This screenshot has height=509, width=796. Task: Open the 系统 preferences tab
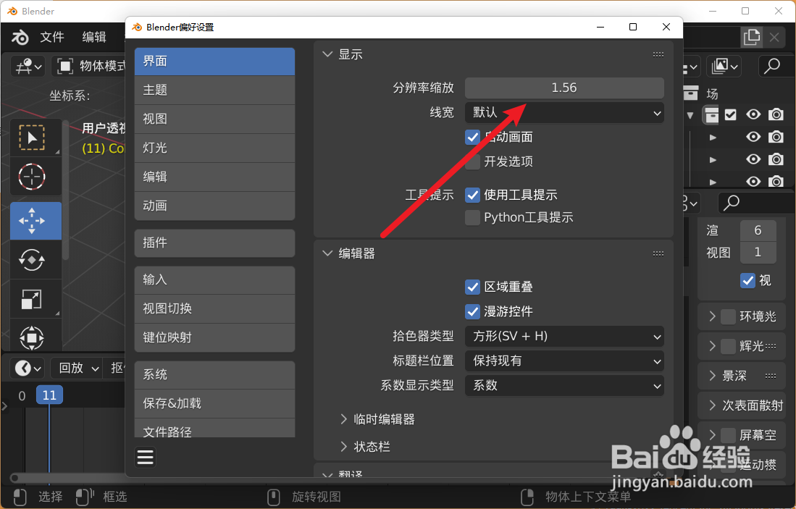(x=214, y=375)
